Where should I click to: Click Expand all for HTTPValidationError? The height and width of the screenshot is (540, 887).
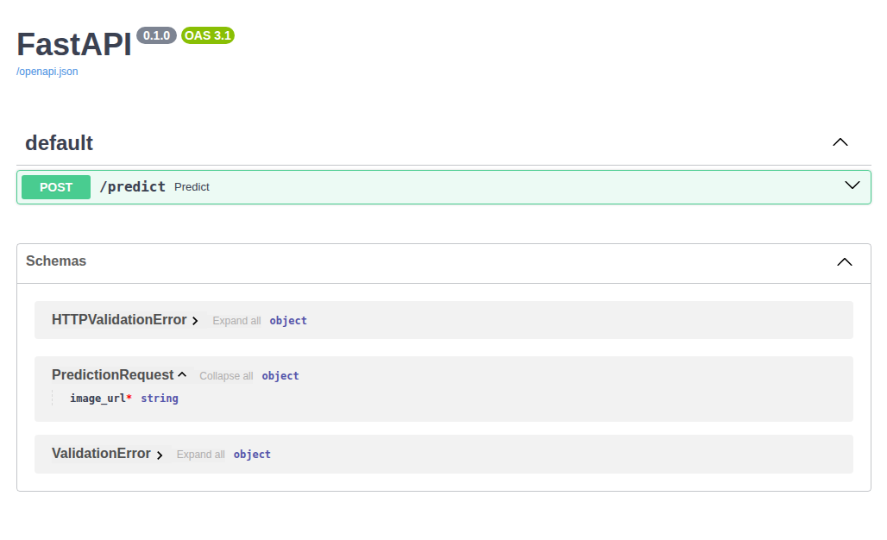236,321
